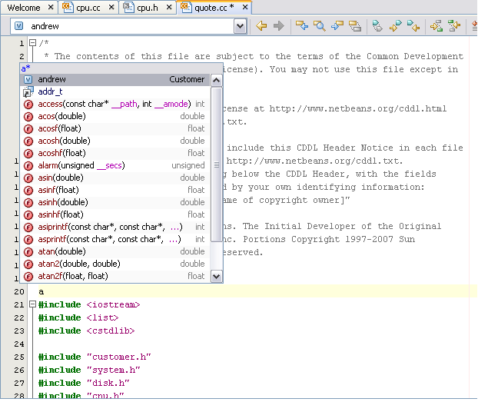This screenshot has height=402, width=478.
Task: Choose atan2f(float, float) completion
Action: pyautogui.click(x=115, y=276)
